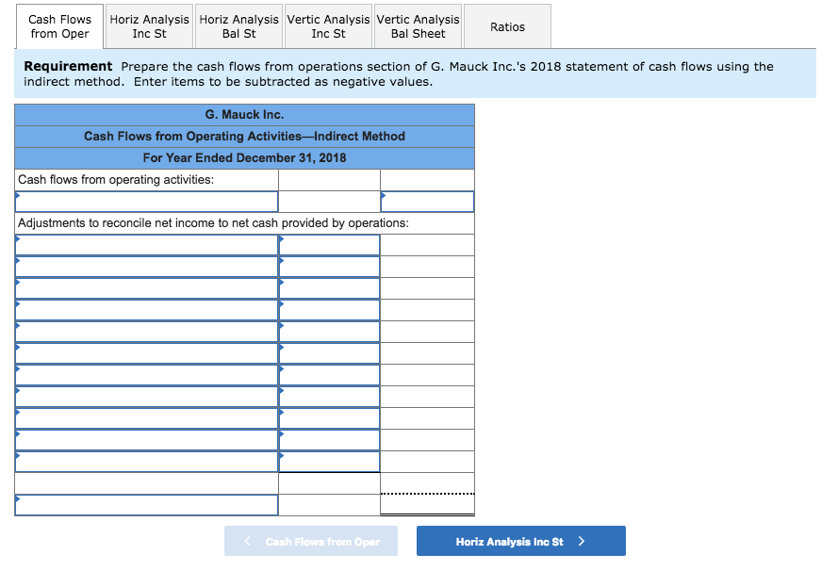Click the final total cell above the double underline
Screen dimensions: 838x571
click(427, 504)
